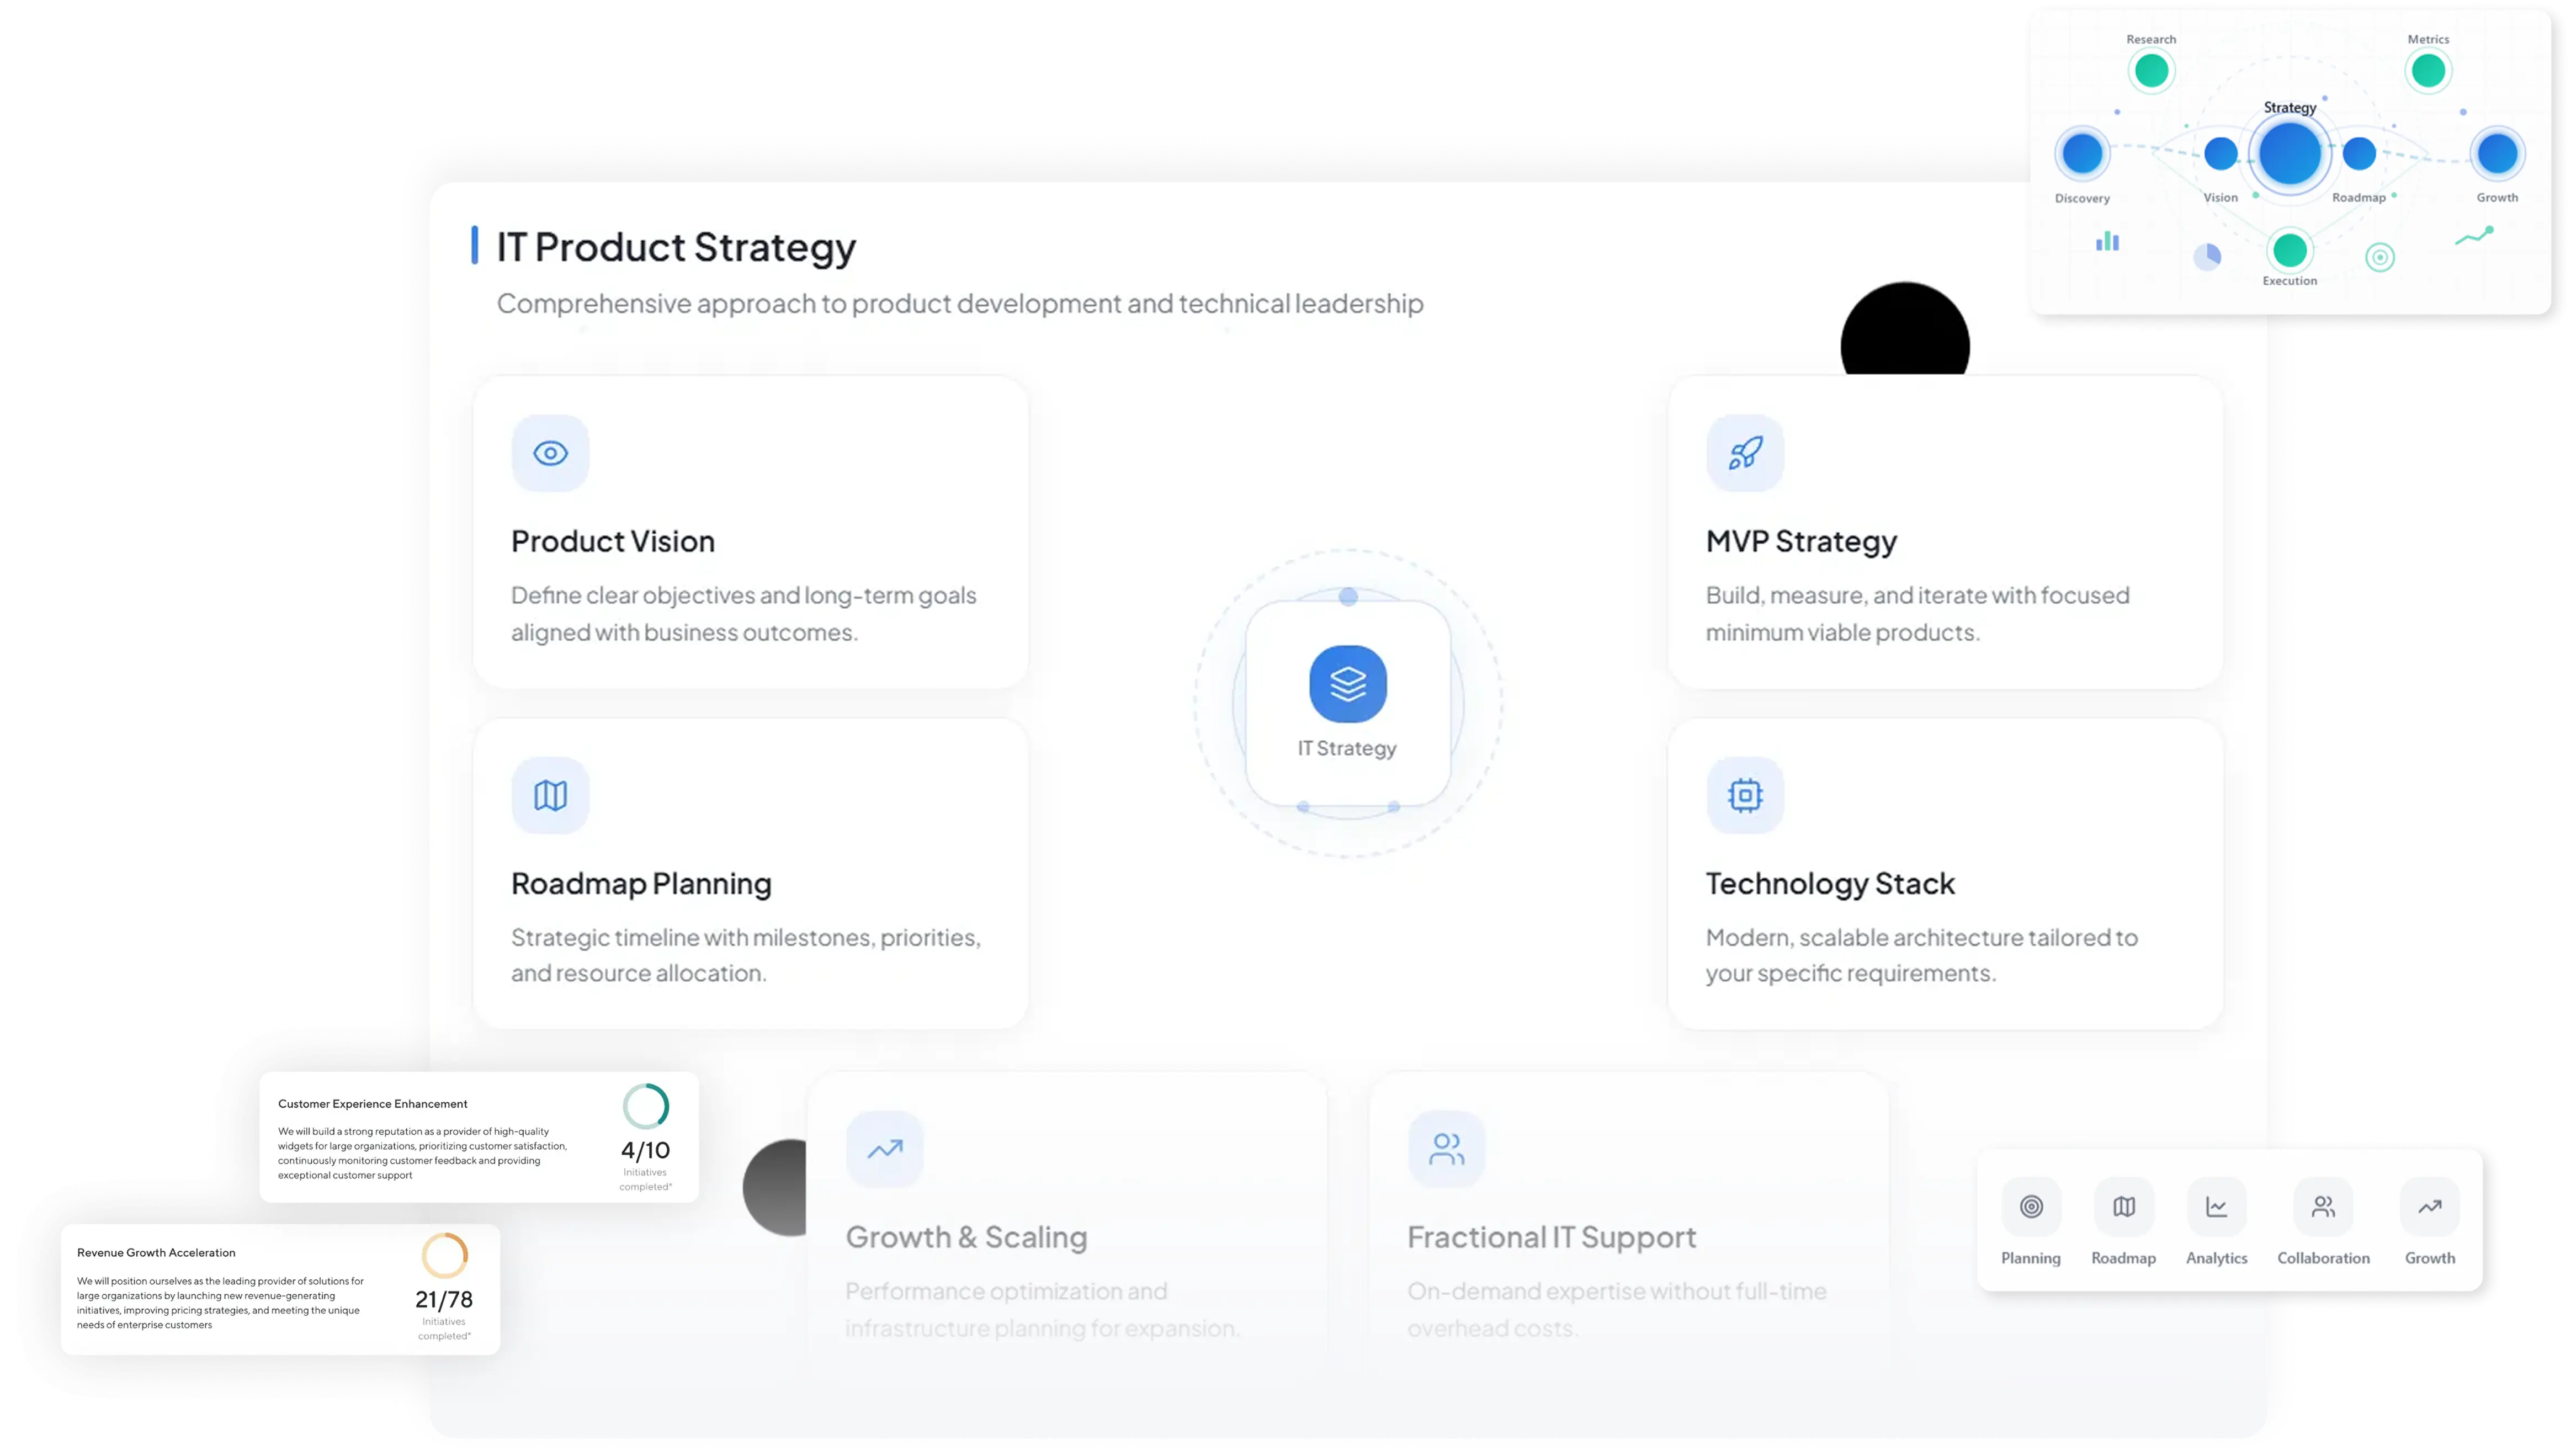Click the Metrics node in the diagram

pyautogui.click(x=2428, y=71)
